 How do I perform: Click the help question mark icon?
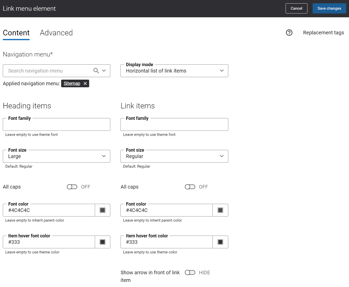click(x=289, y=33)
